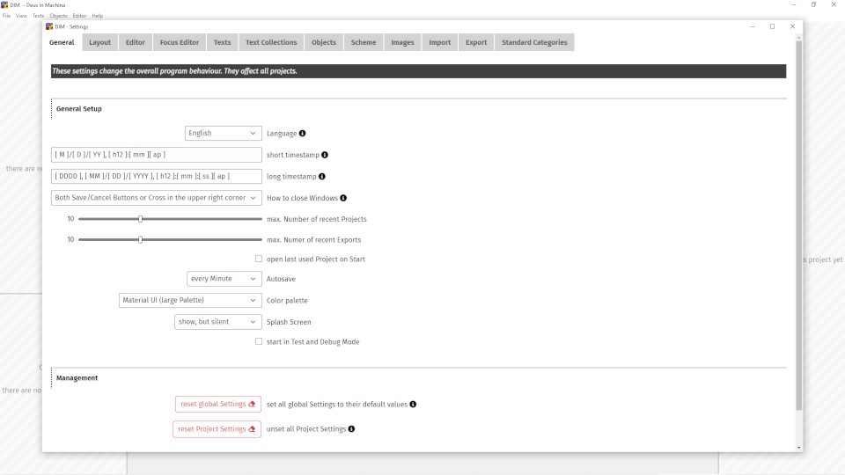Click info icon next to global settings reset description

coord(413,405)
